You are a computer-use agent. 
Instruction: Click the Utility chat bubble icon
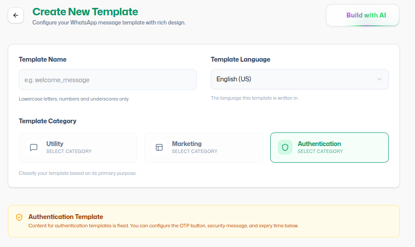click(x=34, y=147)
